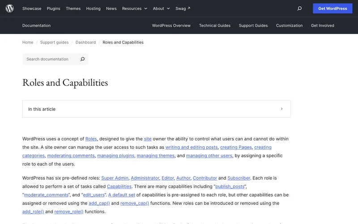Image resolution: width=358 pixels, height=224 pixels.
Task: Open Swag external link
Action: [x=183, y=9]
